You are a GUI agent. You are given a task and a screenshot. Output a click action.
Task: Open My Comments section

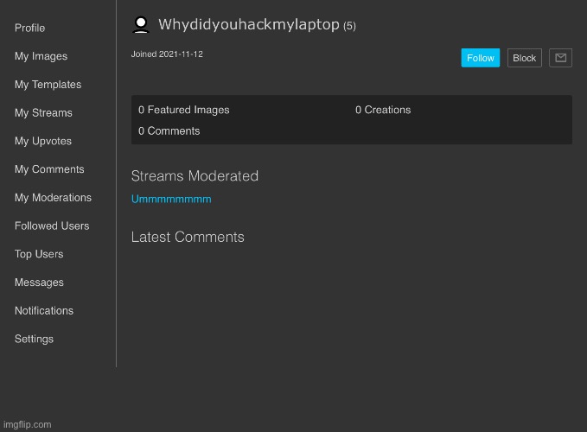[49, 169]
